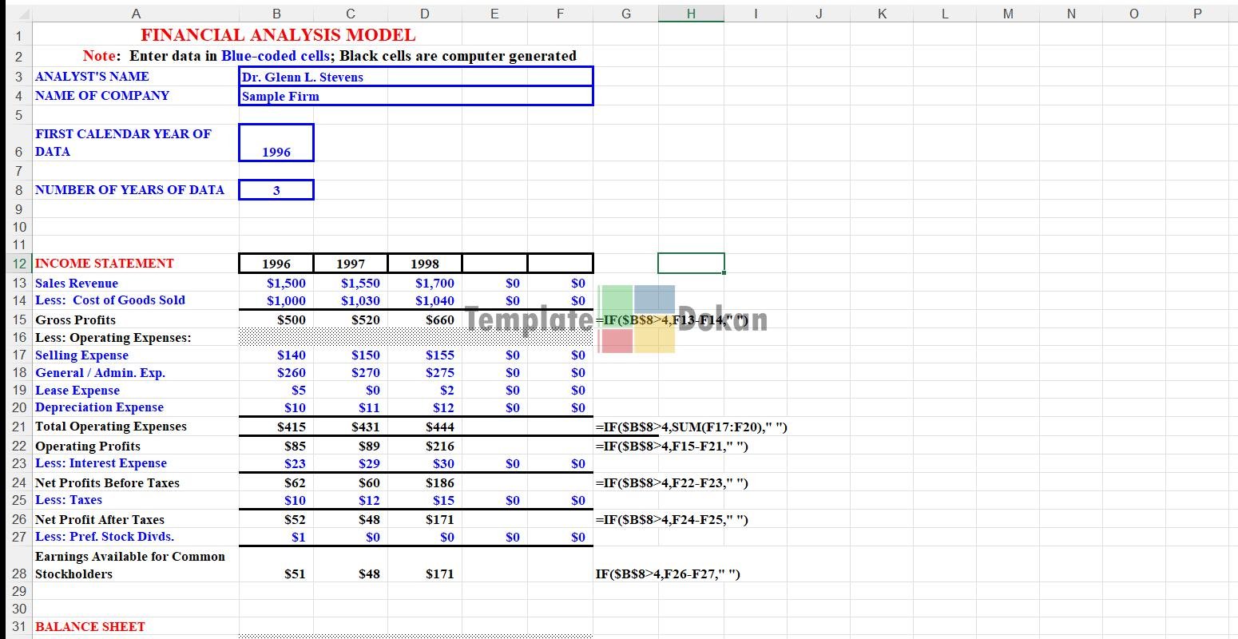Select the number of years input box
The width and height of the screenshot is (1238, 639).
click(x=276, y=190)
